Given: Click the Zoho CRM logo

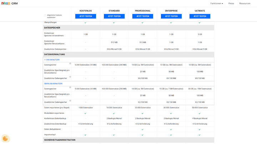Looking at the screenshot, I should (x=9, y=3).
